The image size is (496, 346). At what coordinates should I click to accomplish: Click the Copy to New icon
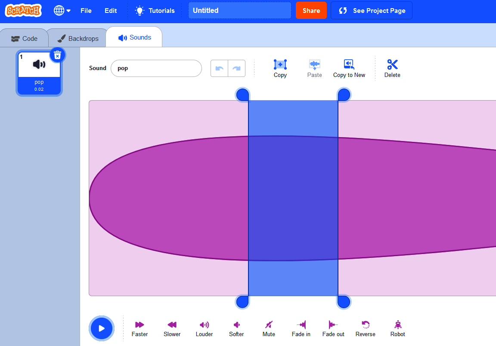tap(349, 68)
